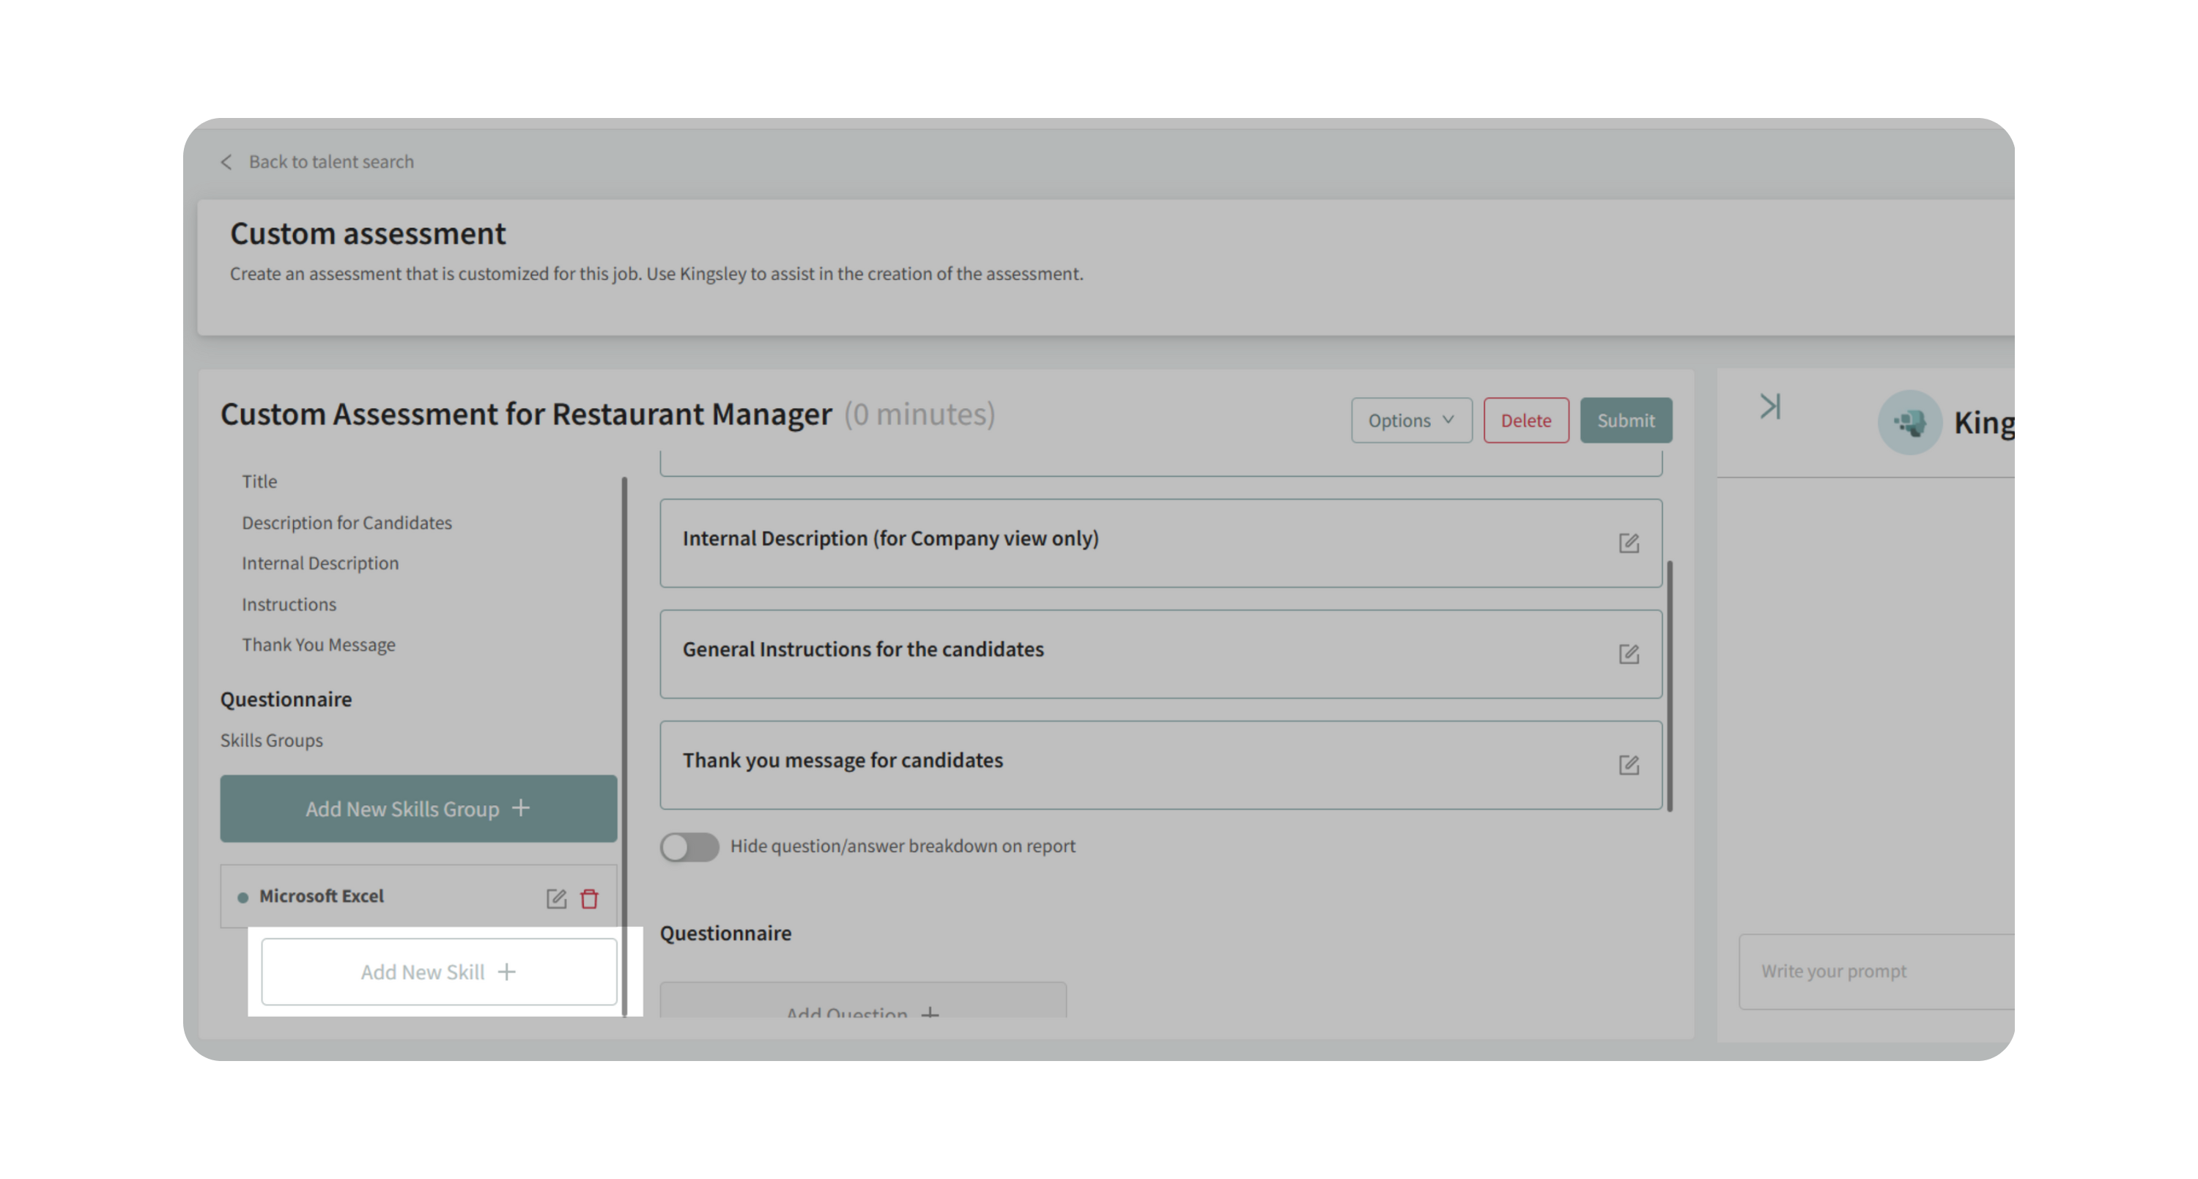Jump to Description for Candidates section
Viewport: 2198px width, 1179px height.
click(347, 522)
